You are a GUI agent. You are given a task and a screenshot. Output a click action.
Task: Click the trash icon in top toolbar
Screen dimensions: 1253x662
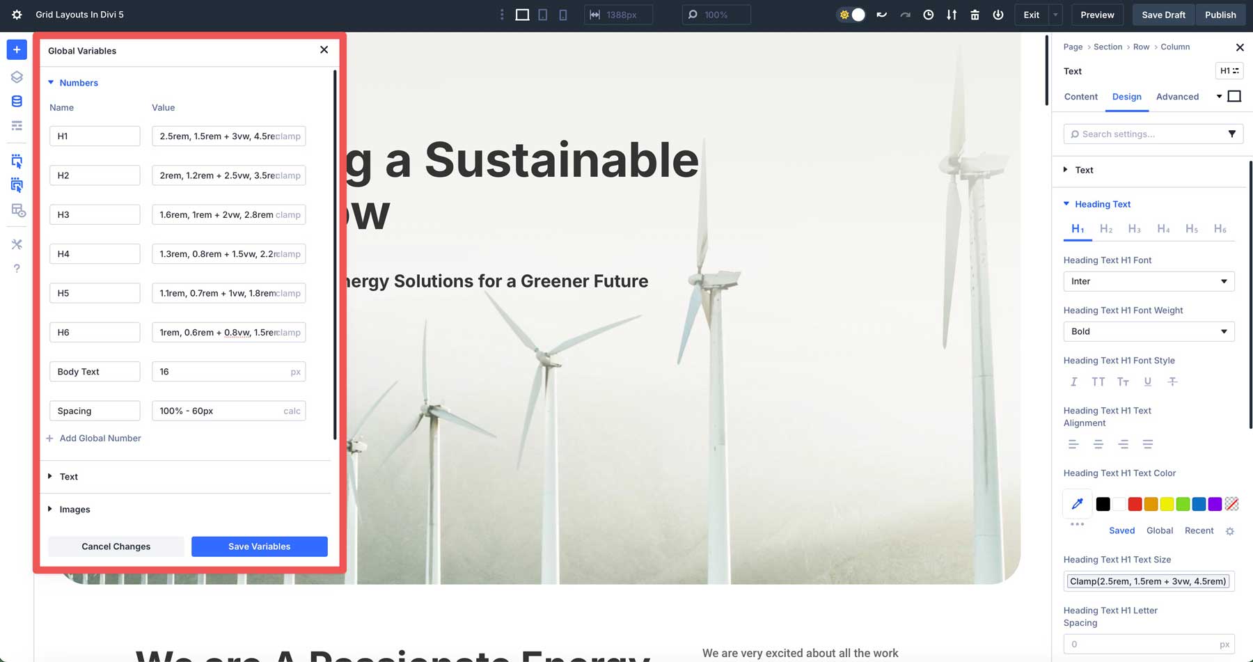coord(975,15)
